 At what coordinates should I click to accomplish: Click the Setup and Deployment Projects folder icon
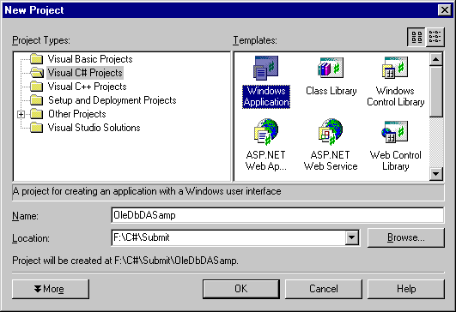37,100
